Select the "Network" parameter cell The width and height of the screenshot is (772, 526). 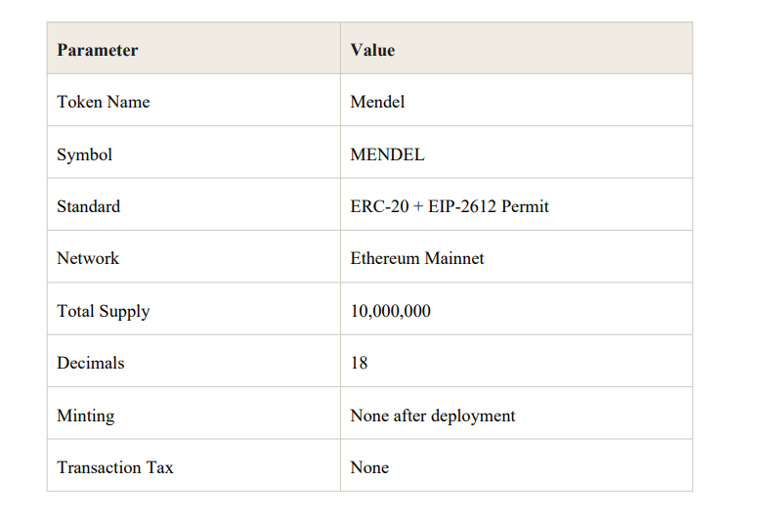(x=88, y=258)
